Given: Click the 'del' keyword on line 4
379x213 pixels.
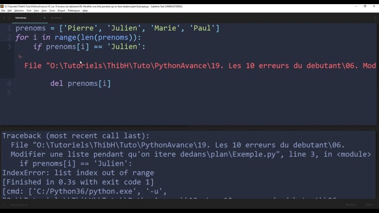Looking at the screenshot, I should point(57,83).
